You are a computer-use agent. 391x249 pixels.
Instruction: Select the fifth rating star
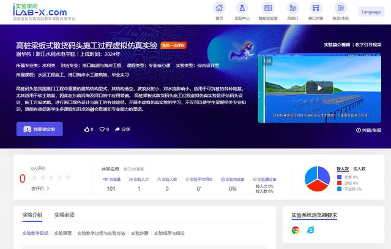[68, 177]
